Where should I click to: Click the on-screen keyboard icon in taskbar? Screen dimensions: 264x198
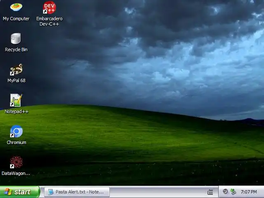[x=210, y=192]
